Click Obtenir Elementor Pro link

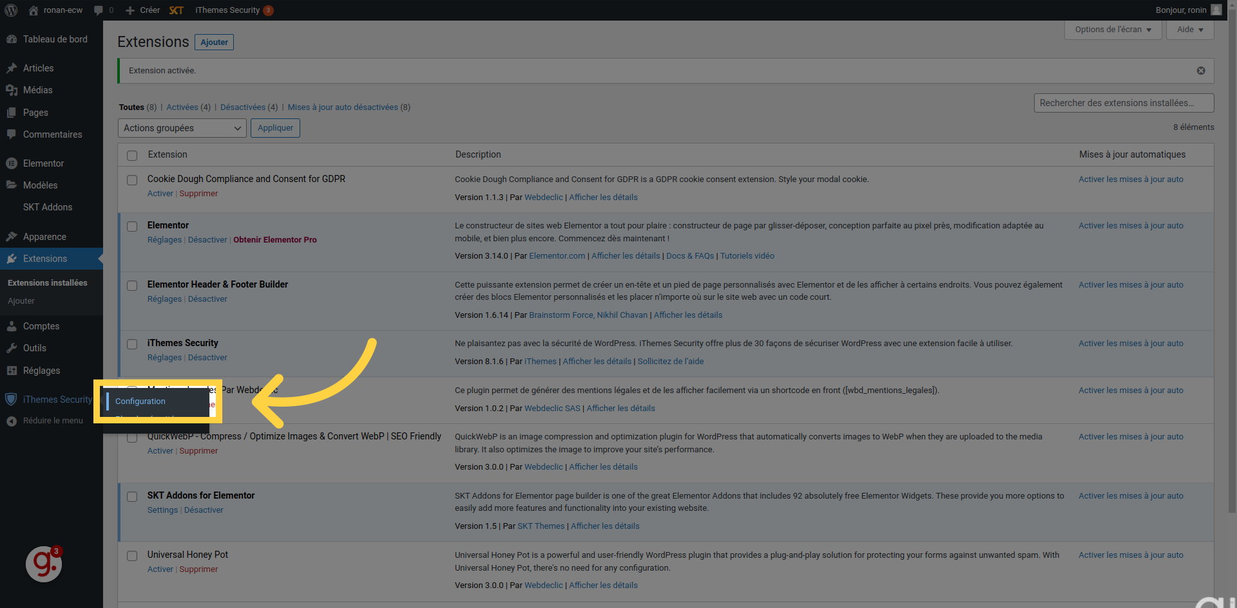click(x=275, y=240)
